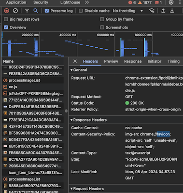Open network conditions wifi icon

152,11
